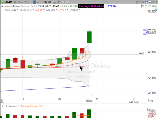Open the BBand 20 2 indicator dropdown
This screenshot has height=118, width=158.
click(26, 10)
